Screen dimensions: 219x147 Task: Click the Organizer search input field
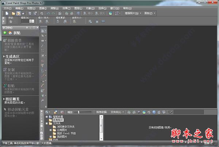click(189, 112)
